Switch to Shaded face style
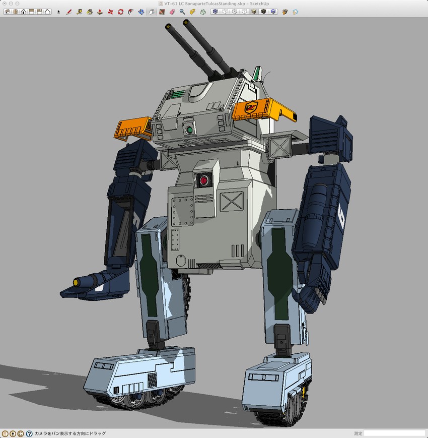This screenshot has width=428, height=438. point(254,12)
